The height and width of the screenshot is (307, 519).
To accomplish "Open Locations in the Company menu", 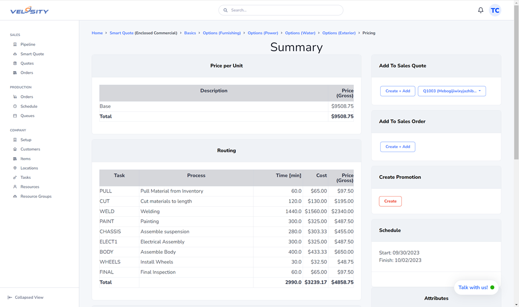I will tap(29, 168).
